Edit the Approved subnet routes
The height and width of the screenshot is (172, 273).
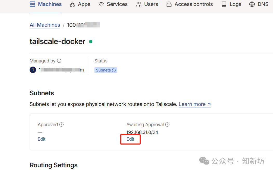point(42,139)
